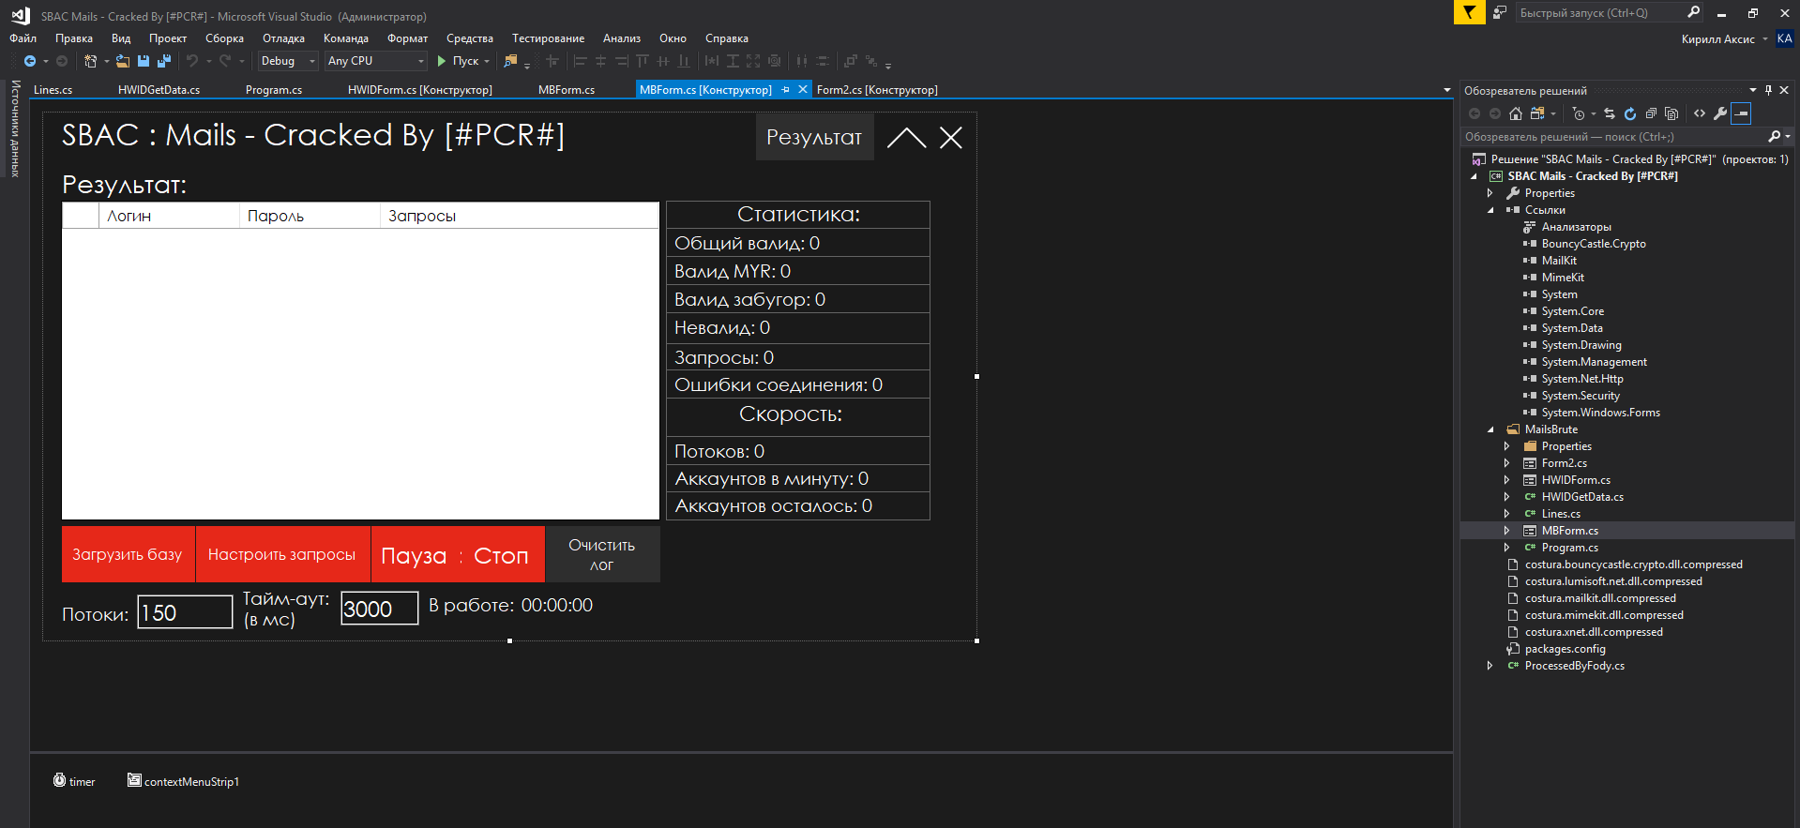Open the Файл menu
Screen dimensions: 1800x828
point(23,38)
